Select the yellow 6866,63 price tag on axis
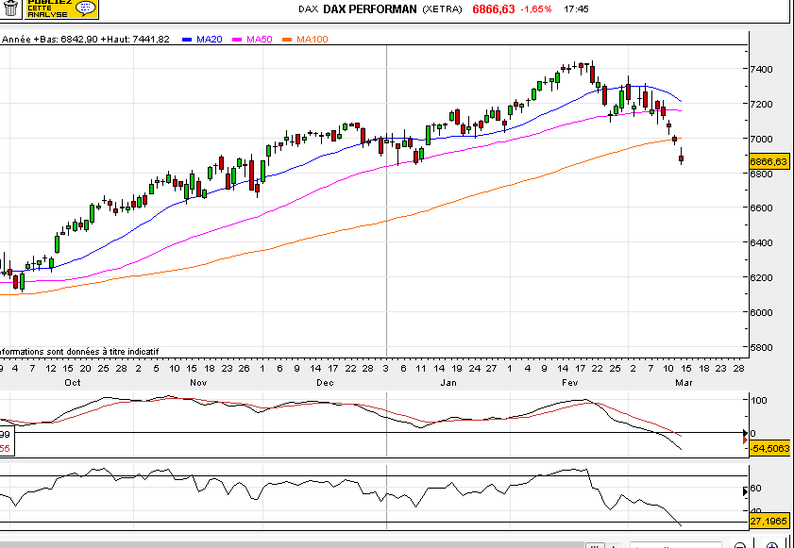This screenshot has height=548, width=794. (769, 161)
